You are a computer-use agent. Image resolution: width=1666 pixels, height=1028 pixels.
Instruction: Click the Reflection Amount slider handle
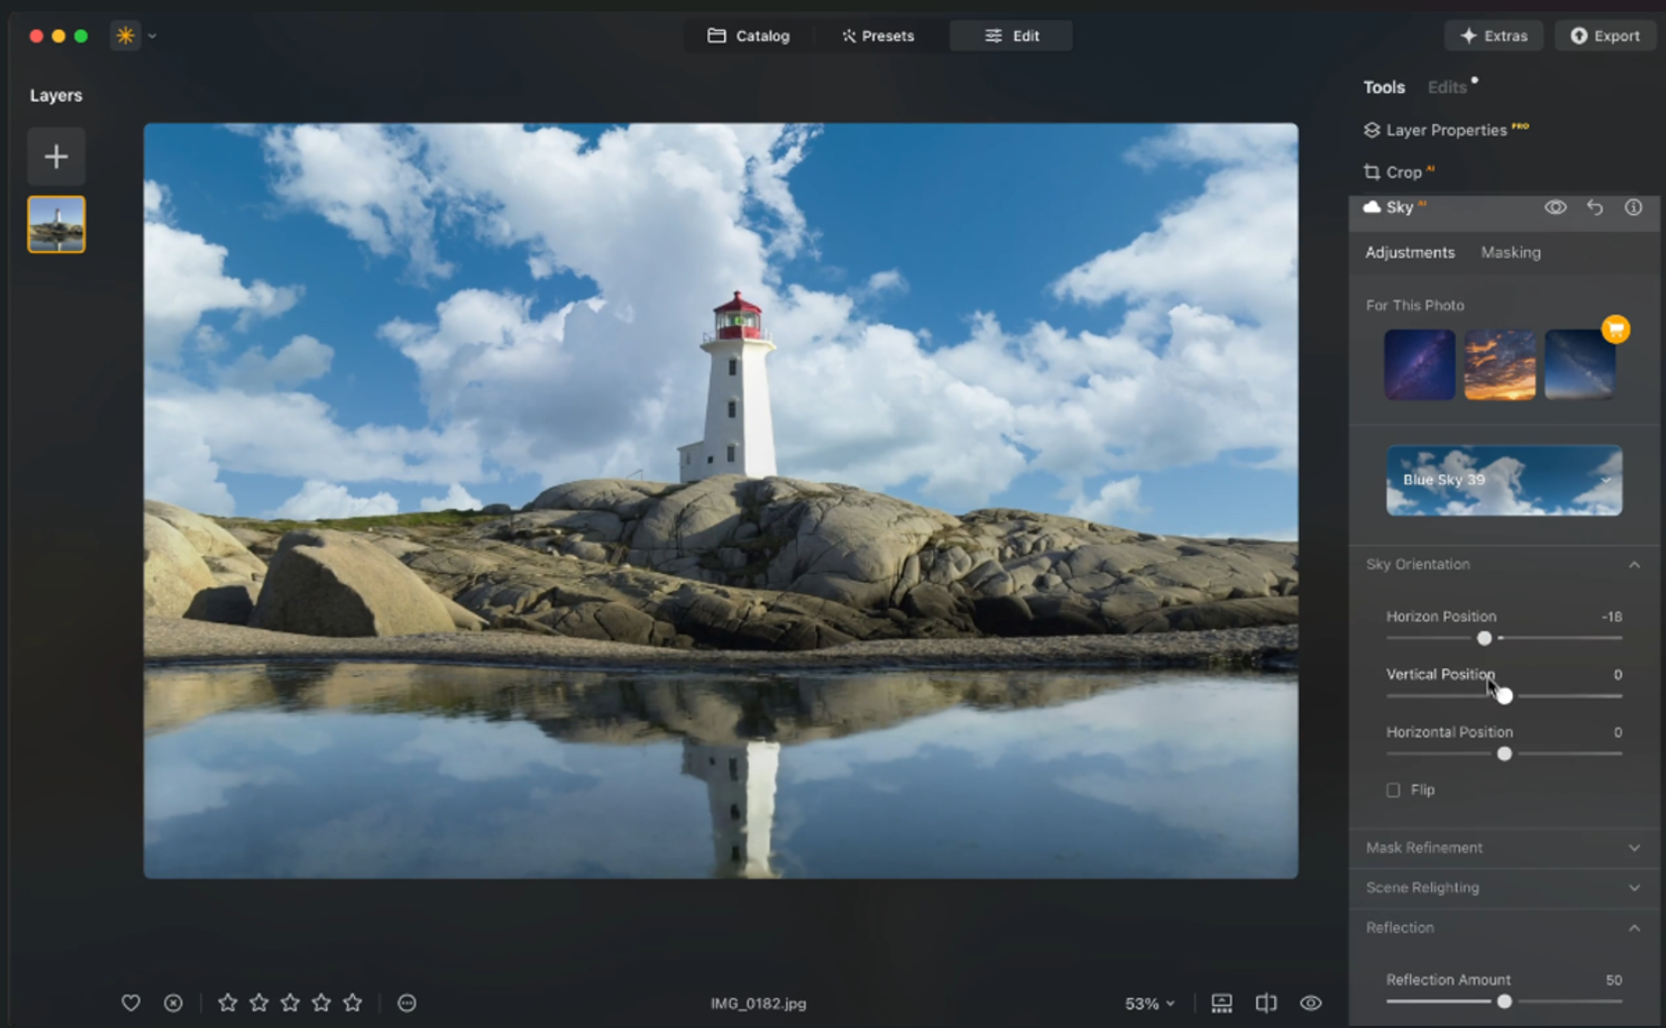pos(1505,1001)
